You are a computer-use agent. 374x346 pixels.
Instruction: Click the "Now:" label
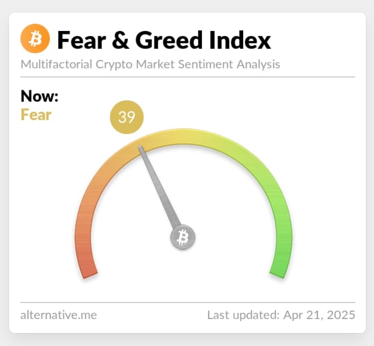[x=40, y=96]
